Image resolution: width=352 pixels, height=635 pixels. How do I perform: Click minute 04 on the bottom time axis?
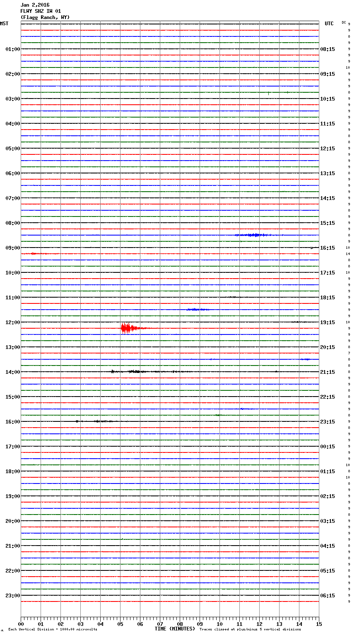click(x=100, y=624)
